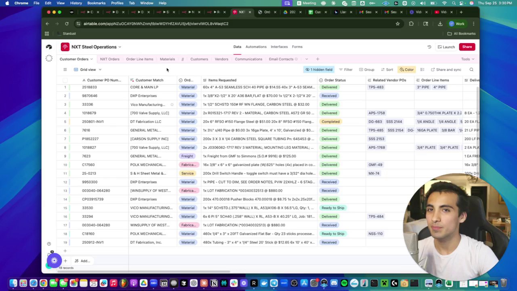Open the All Bookmarks folder
This screenshot has width=517, height=291.
(461, 34)
